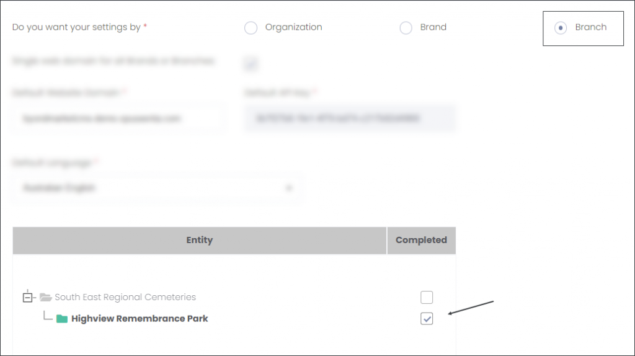
Task: Click the Entity column header
Action: pyautogui.click(x=200, y=240)
